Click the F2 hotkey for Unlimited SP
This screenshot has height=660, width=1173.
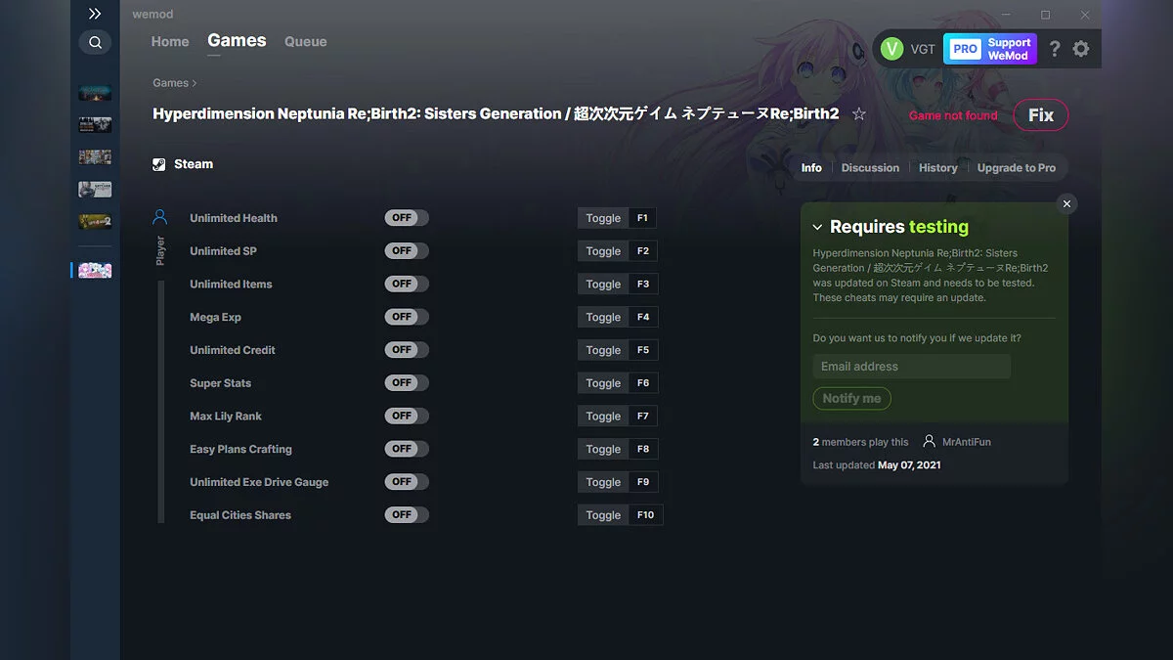[x=642, y=251]
